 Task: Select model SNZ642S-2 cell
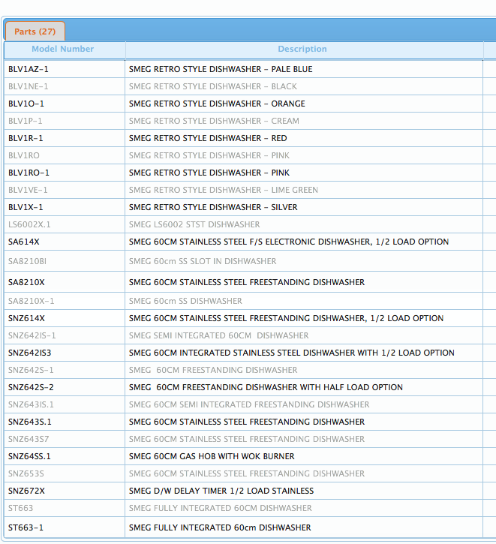tap(65, 387)
